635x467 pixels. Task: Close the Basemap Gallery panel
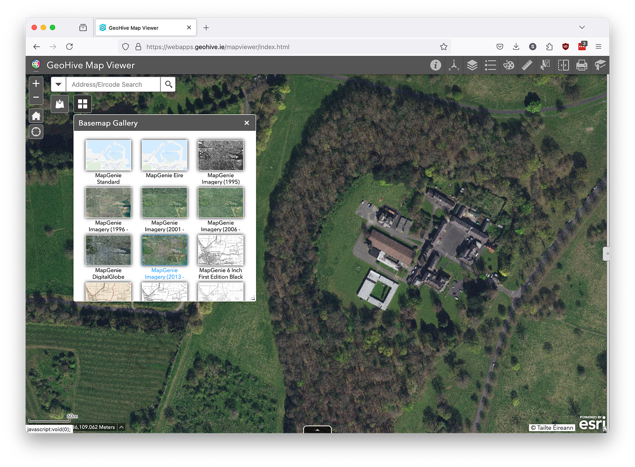point(247,123)
